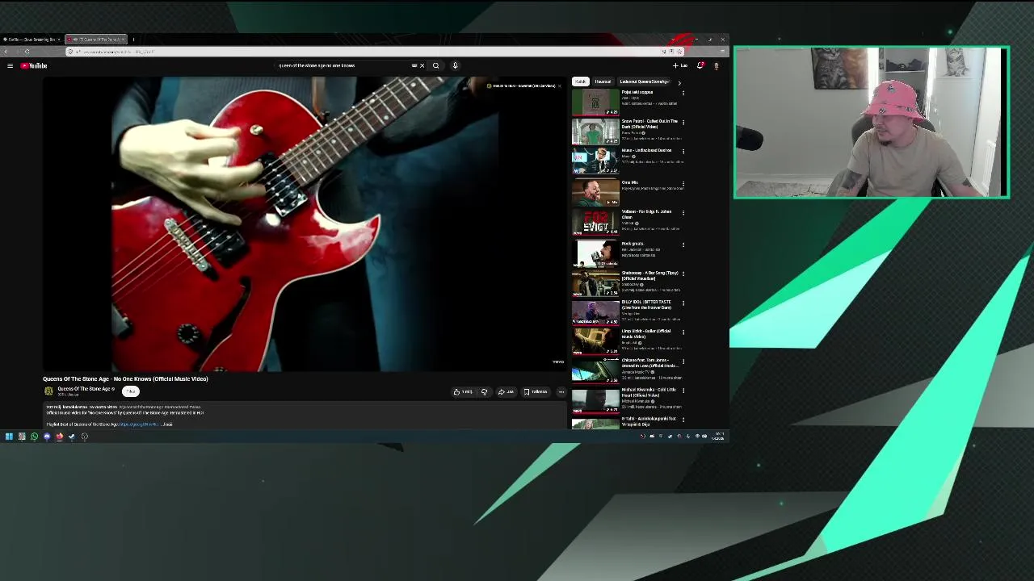Open the Snow Patrol Called Out In The Dark thumbnail
1034x581 pixels.
pos(595,132)
